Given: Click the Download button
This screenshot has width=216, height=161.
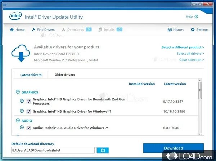Looking at the screenshot, I should tap(174, 148).
